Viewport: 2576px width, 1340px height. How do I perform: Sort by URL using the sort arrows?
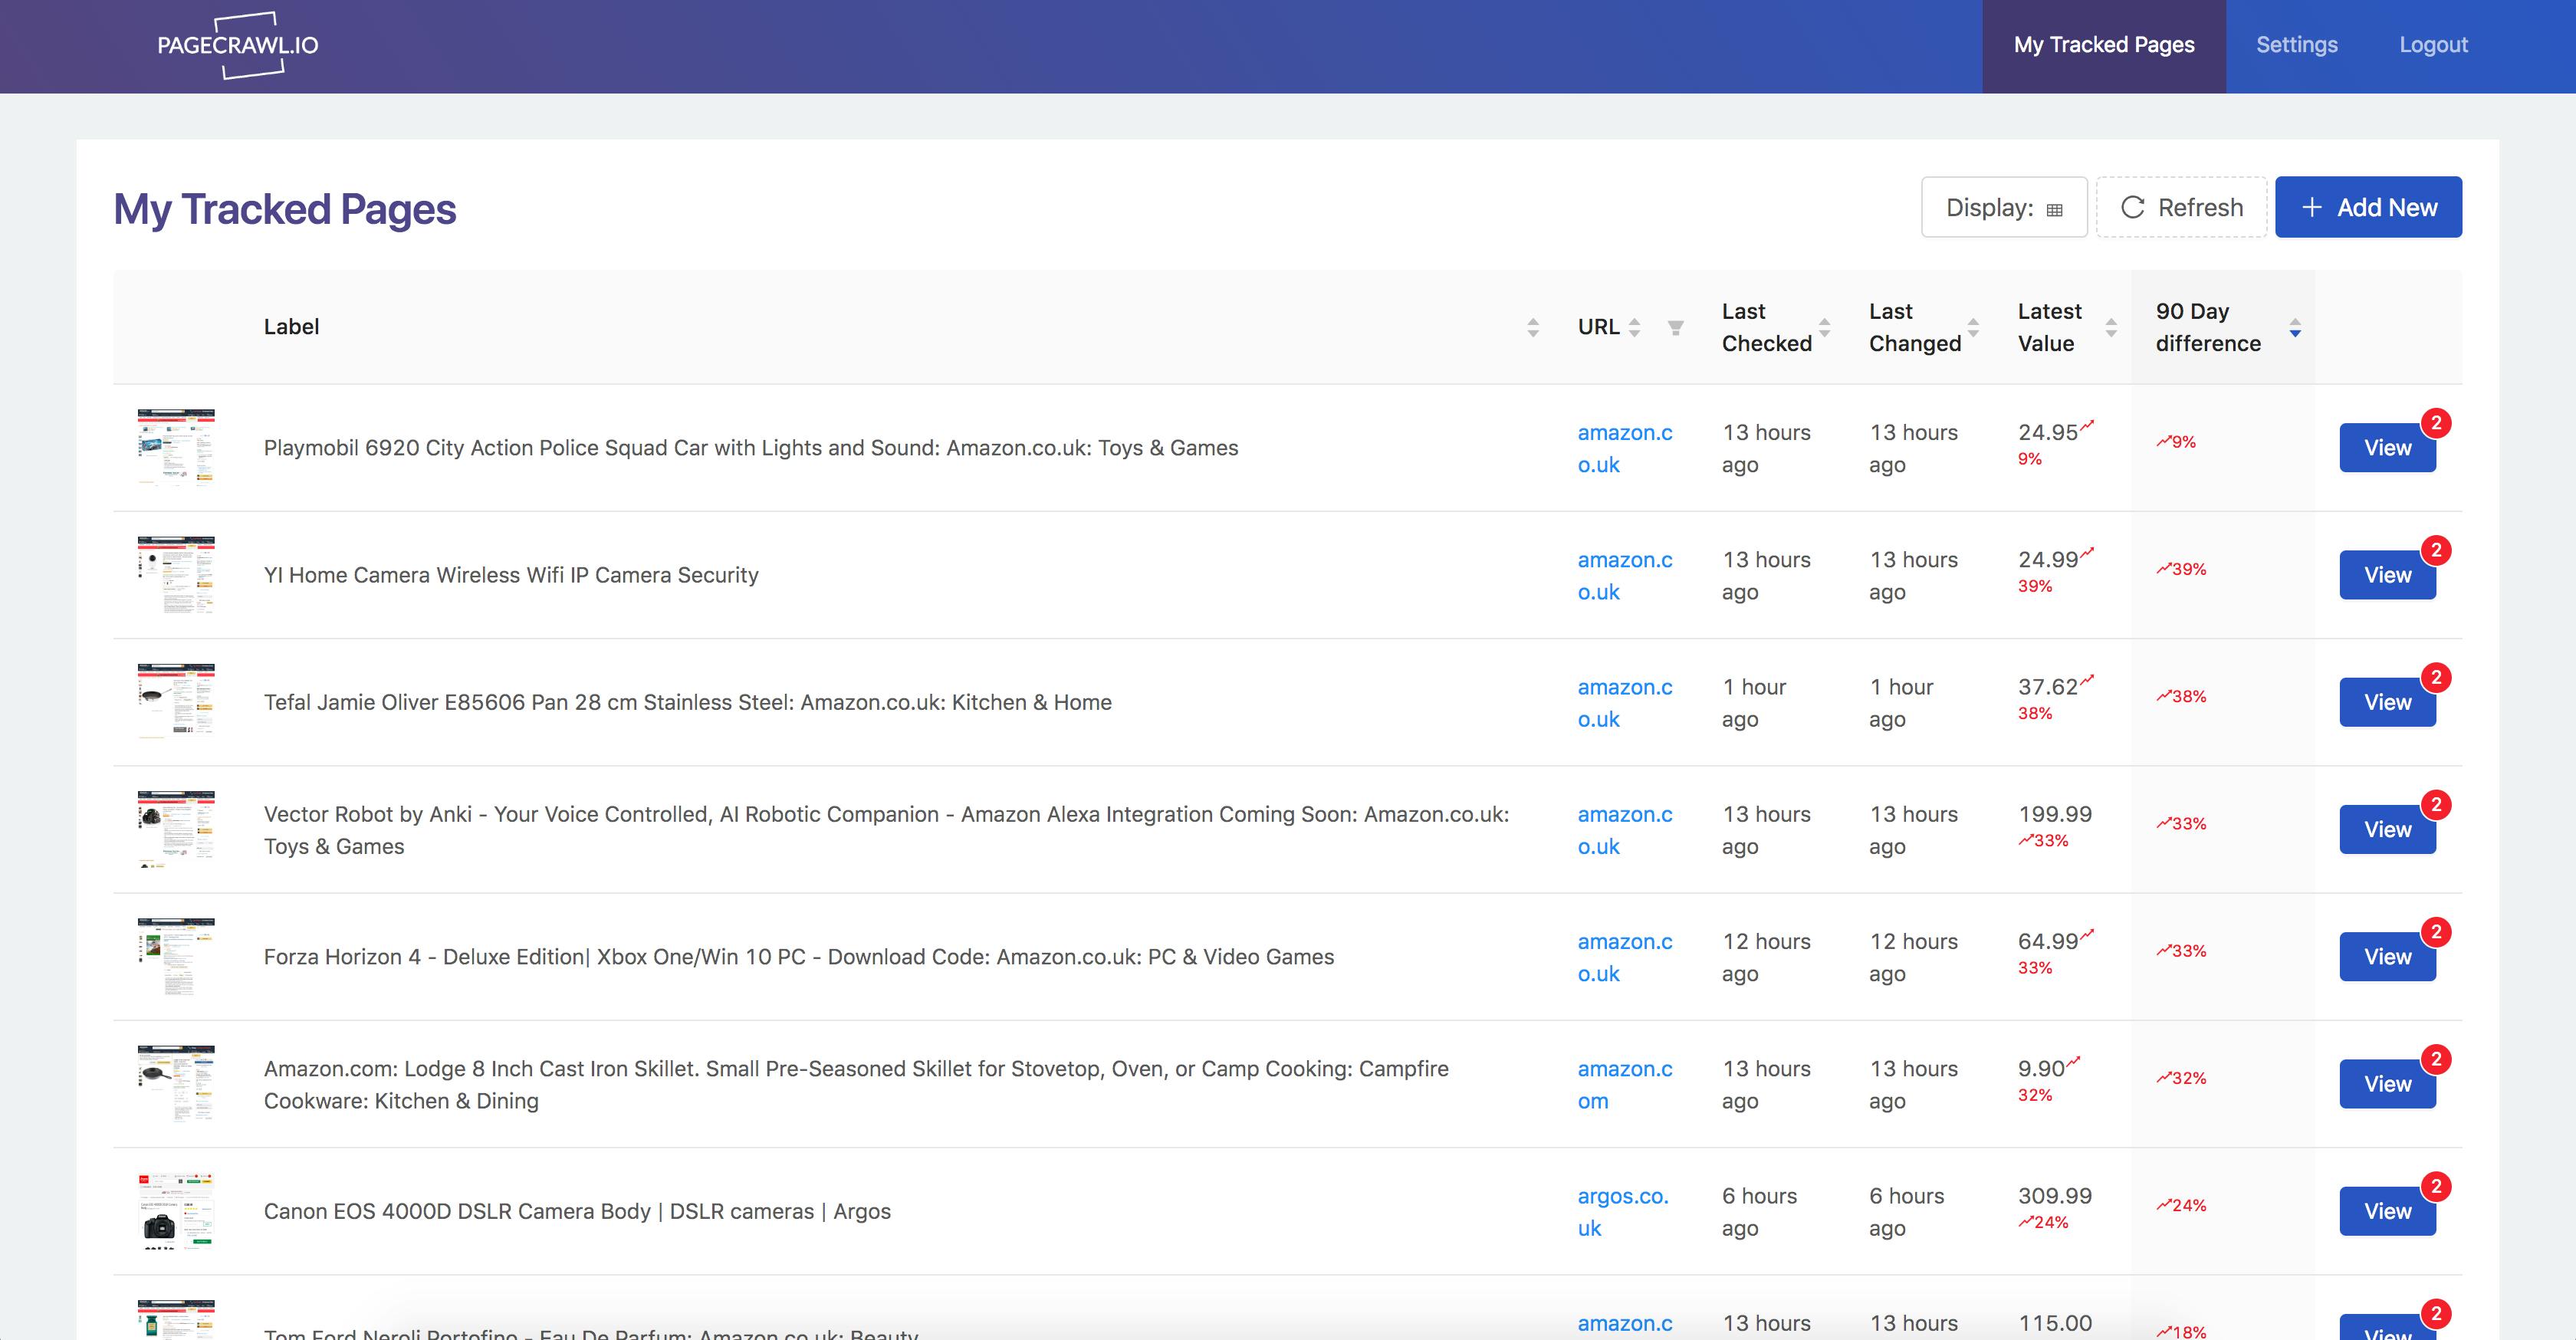[x=1634, y=327]
